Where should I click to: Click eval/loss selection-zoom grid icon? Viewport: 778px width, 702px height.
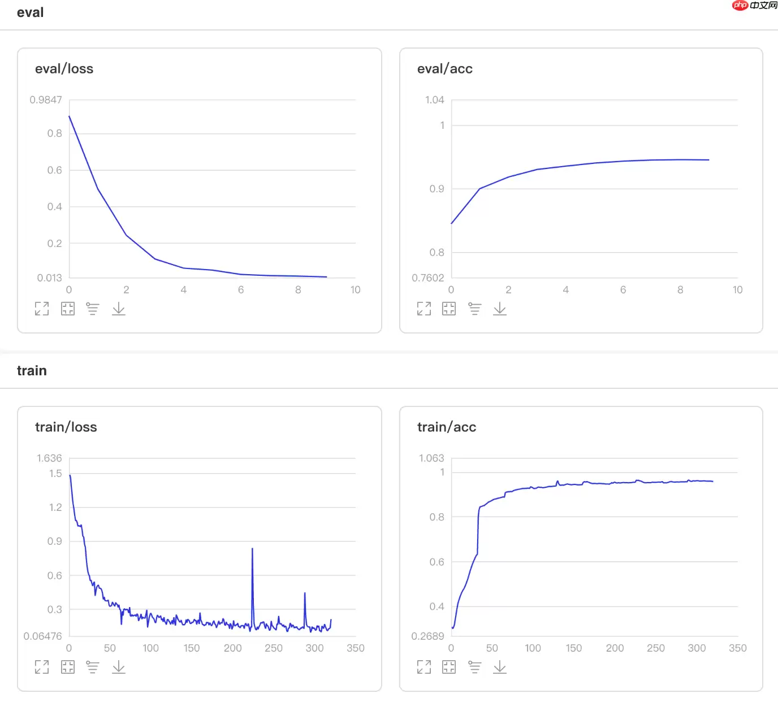68,309
